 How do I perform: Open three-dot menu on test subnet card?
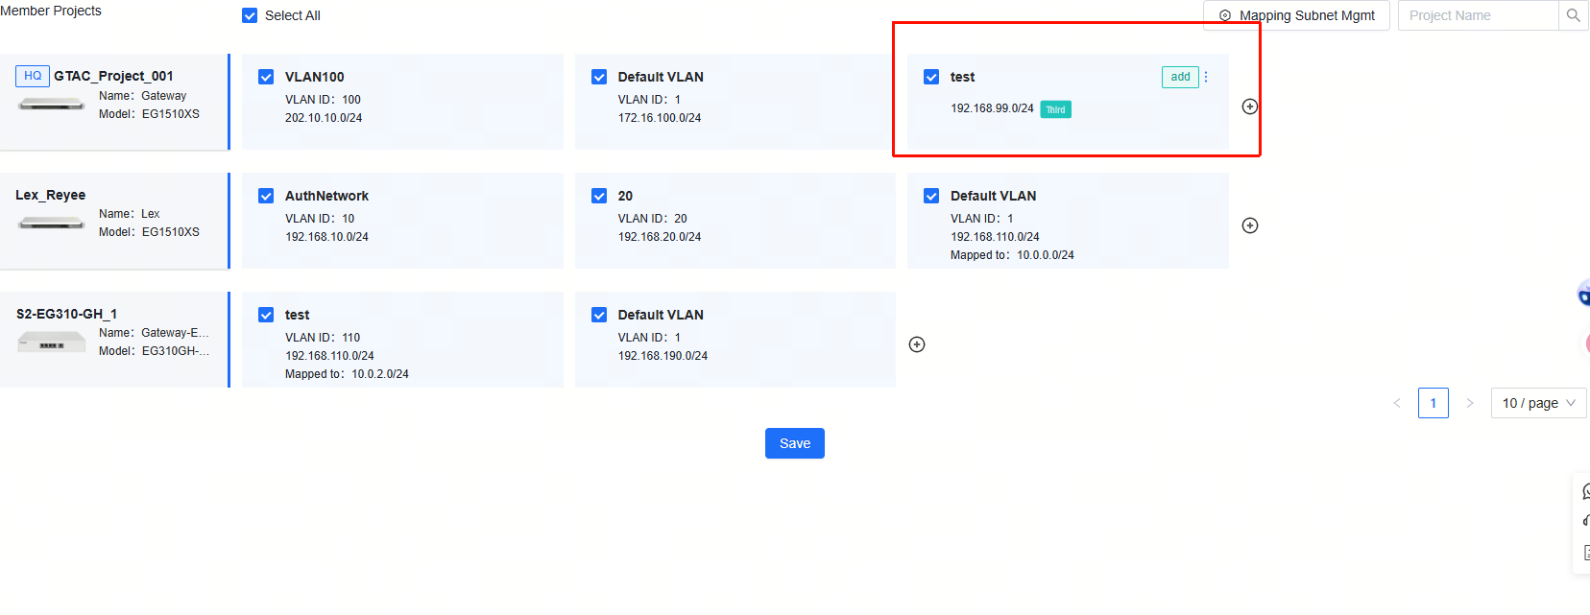(x=1206, y=77)
